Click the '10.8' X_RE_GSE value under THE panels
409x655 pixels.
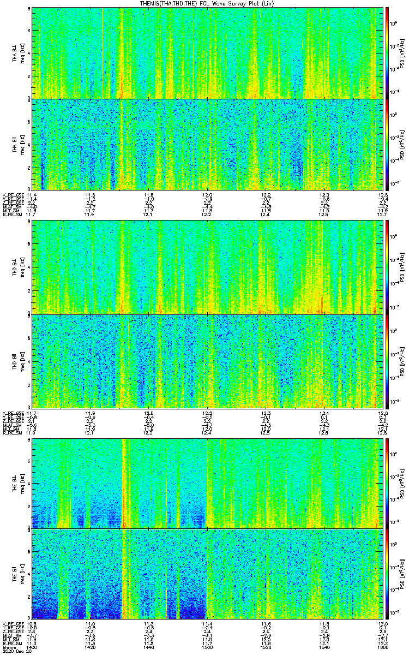[x=32, y=623]
